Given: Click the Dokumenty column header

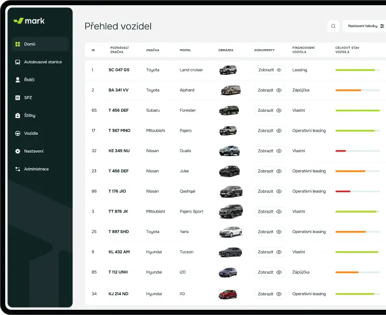Looking at the screenshot, I should click(x=264, y=50).
